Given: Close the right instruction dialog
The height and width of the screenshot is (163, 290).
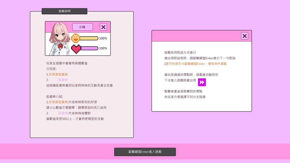Looking at the screenshot, I should (245, 36).
